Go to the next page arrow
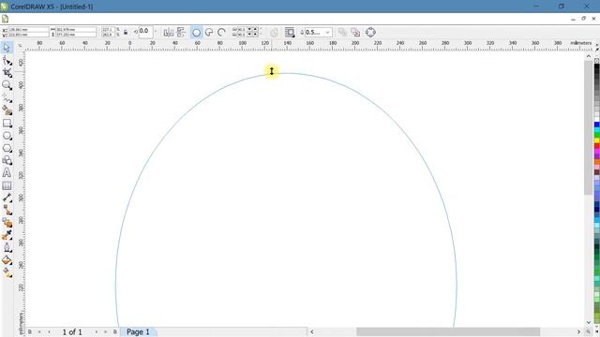 (97, 332)
